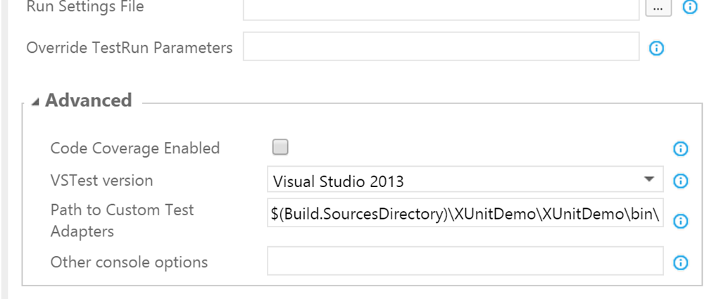Select the Visual Studio 2013 combo box
The image size is (721, 299).
point(465,179)
